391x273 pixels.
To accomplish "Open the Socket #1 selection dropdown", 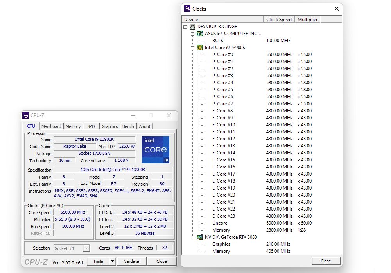I will click(x=86, y=248).
